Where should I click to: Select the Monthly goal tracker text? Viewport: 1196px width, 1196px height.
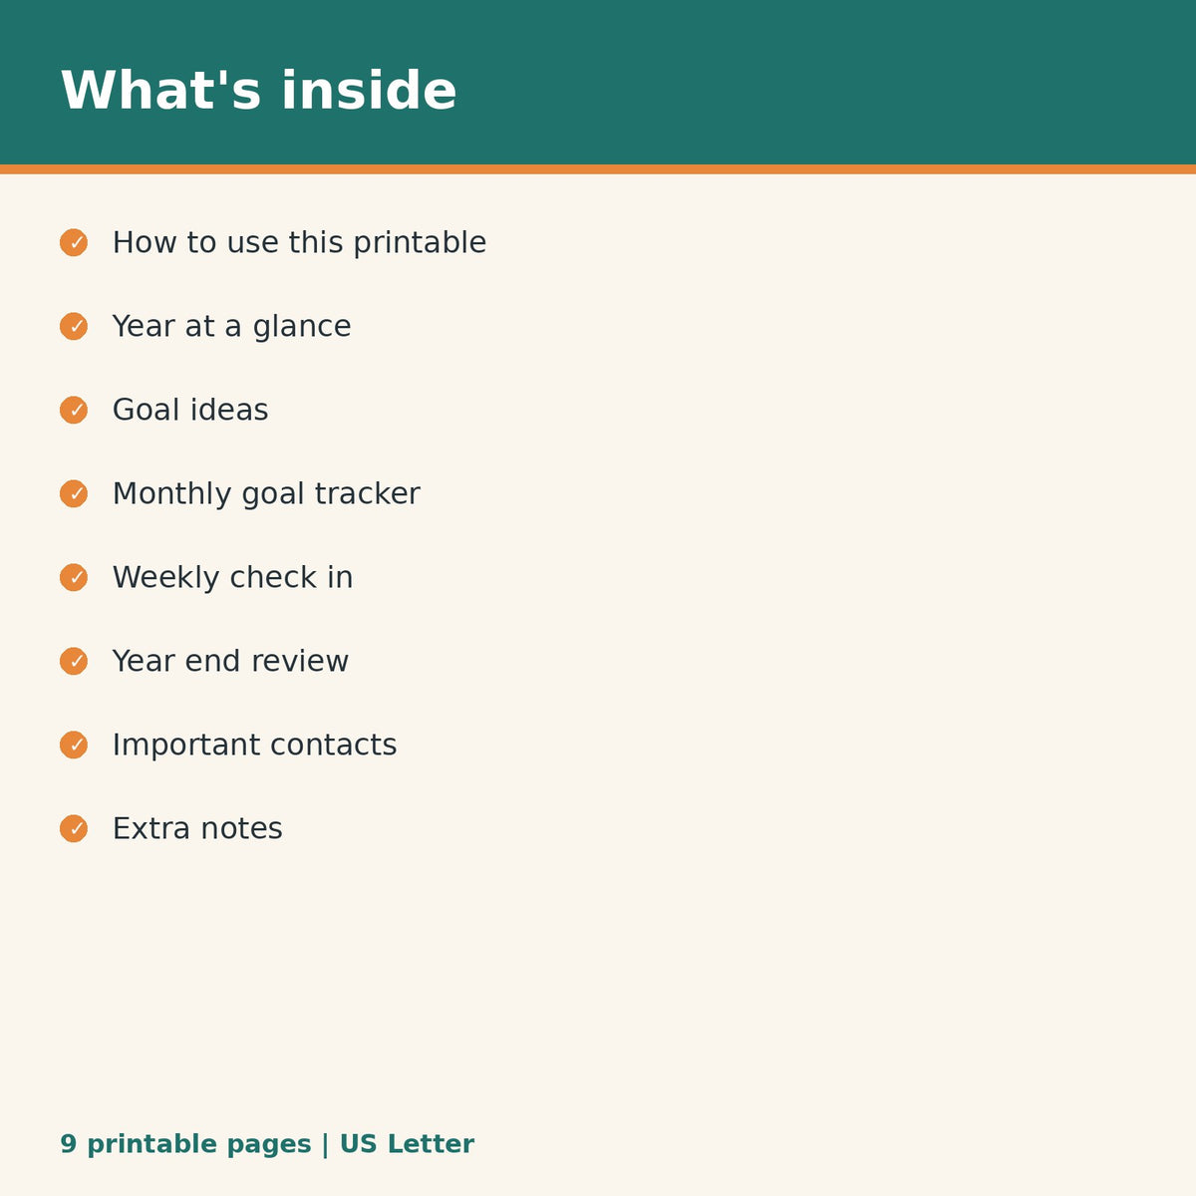(266, 494)
